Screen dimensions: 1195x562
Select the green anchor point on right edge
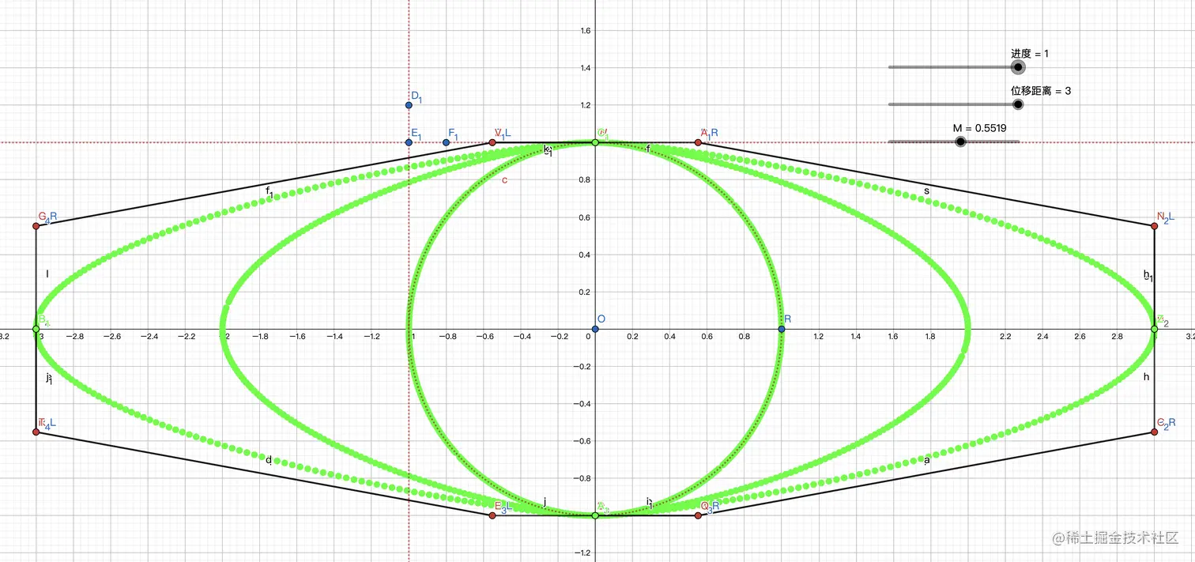coord(1155,329)
